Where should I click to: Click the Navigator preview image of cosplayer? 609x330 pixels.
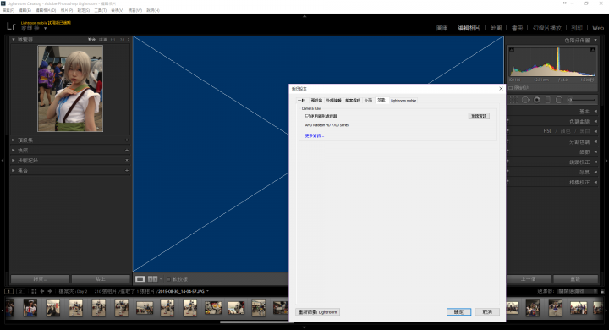coord(70,89)
